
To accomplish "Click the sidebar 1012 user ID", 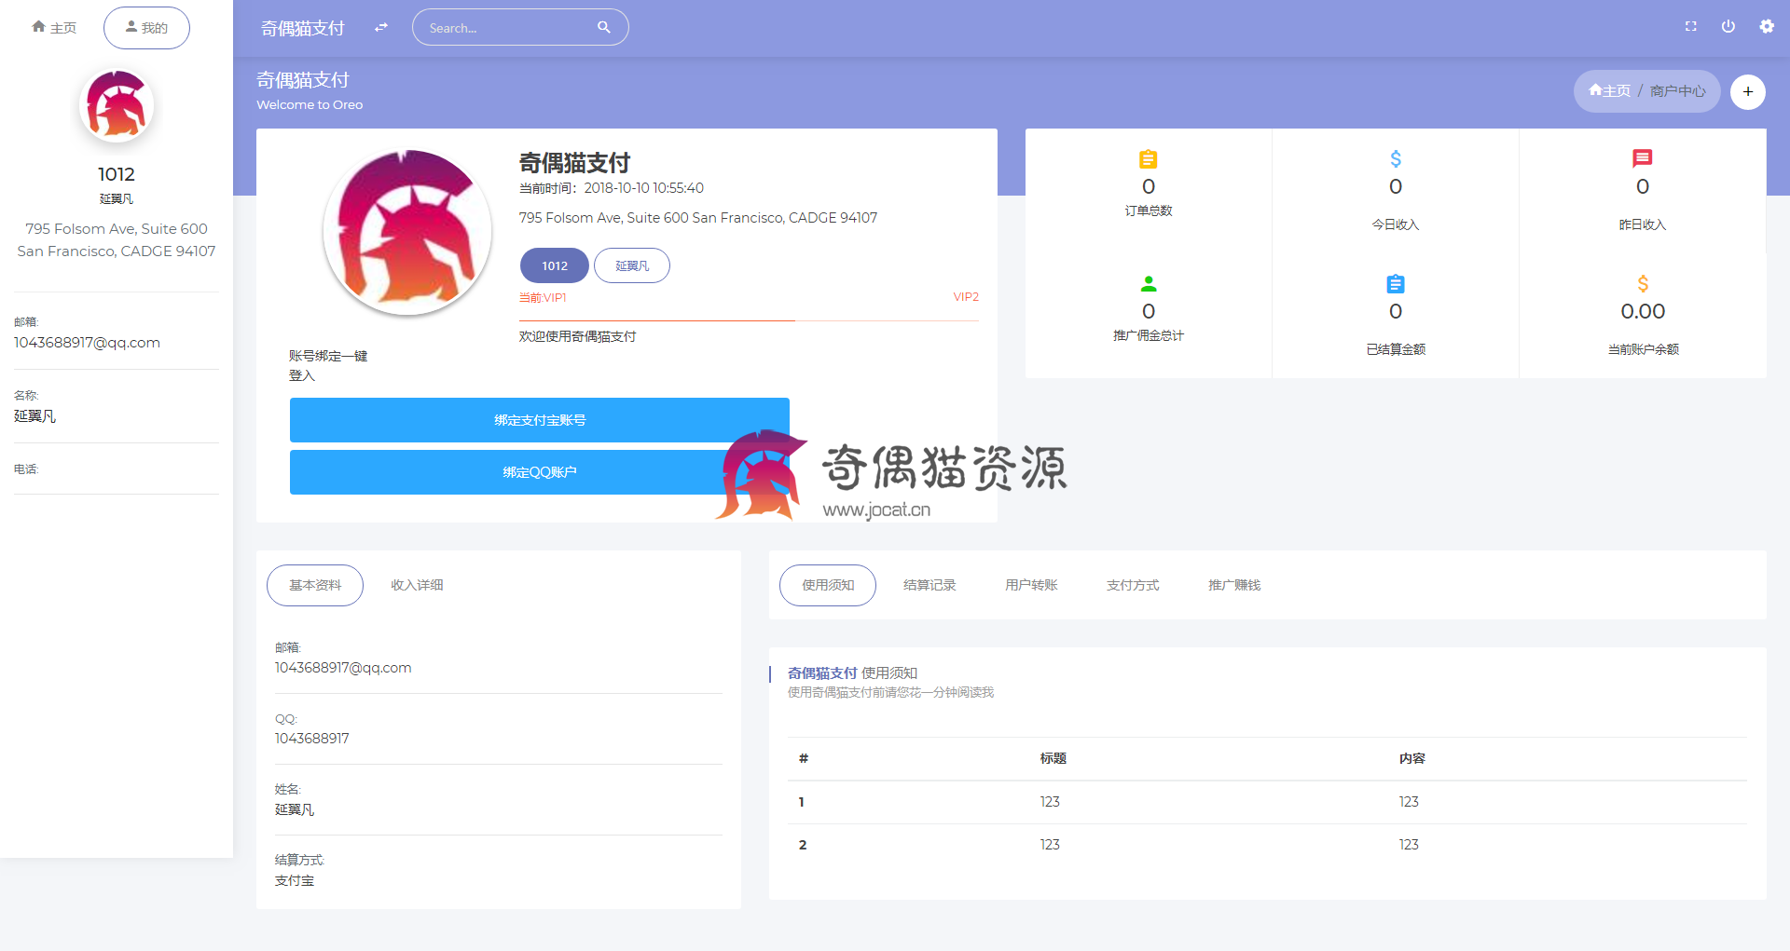I will click(117, 174).
